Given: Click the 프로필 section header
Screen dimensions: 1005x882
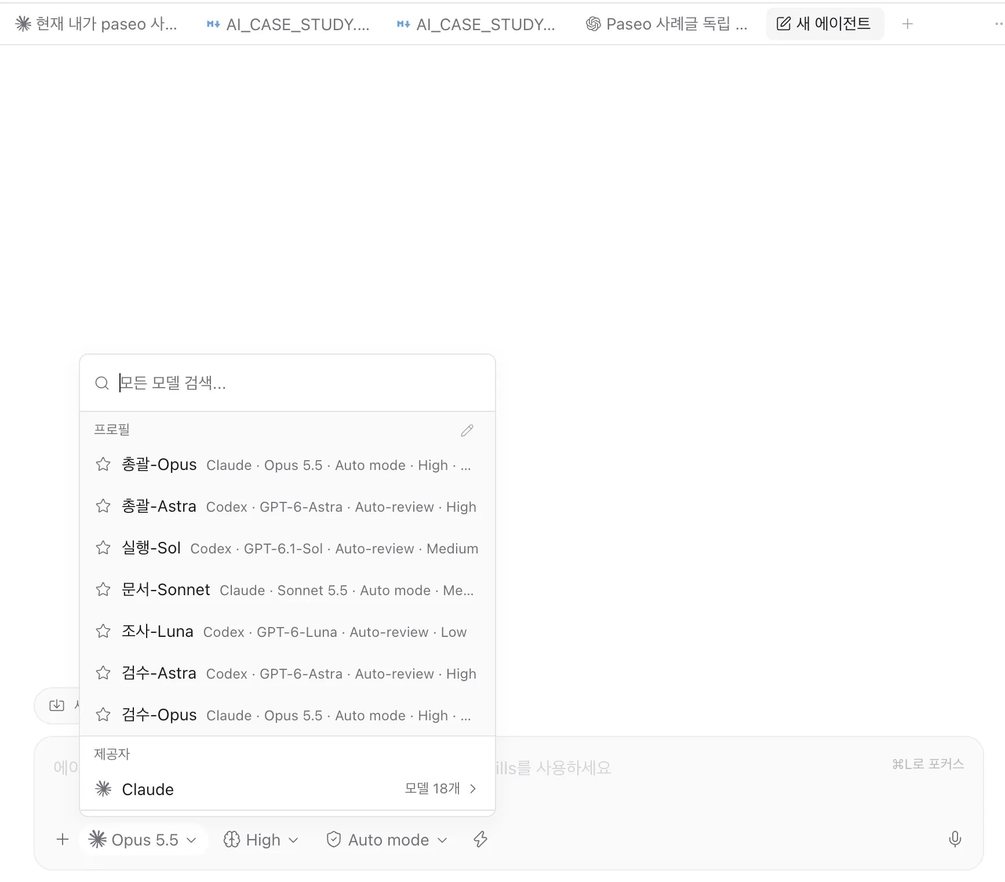Looking at the screenshot, I should [112, 429].
